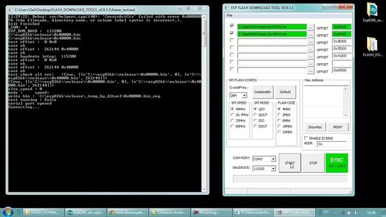The width and height of the screenshot is (386, 217).
Task: Open the Windows Start menu
Action: tap(8, 212)
